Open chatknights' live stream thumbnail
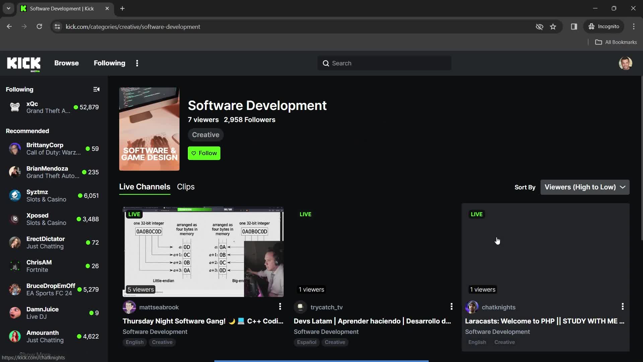 click(546, 252)
